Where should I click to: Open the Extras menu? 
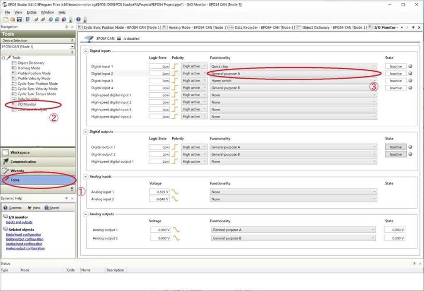(x=31, y=12)
